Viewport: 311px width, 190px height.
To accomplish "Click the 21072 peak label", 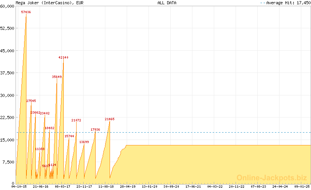I will (76, 120).
